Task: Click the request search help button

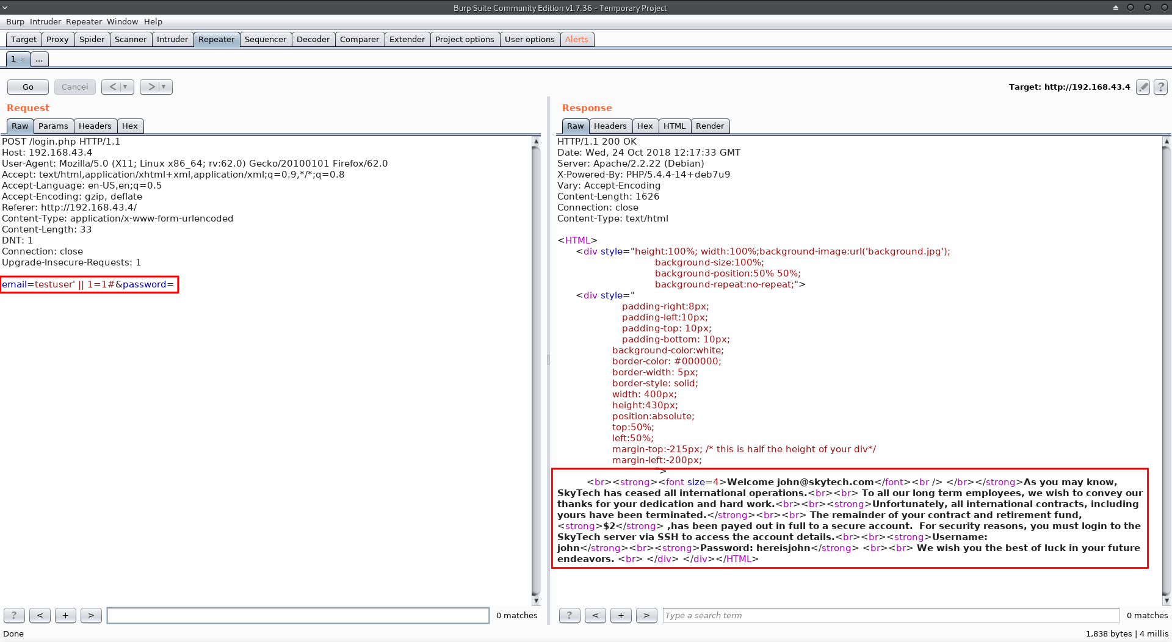Action: pyautogui.click(x=14, y=615)
